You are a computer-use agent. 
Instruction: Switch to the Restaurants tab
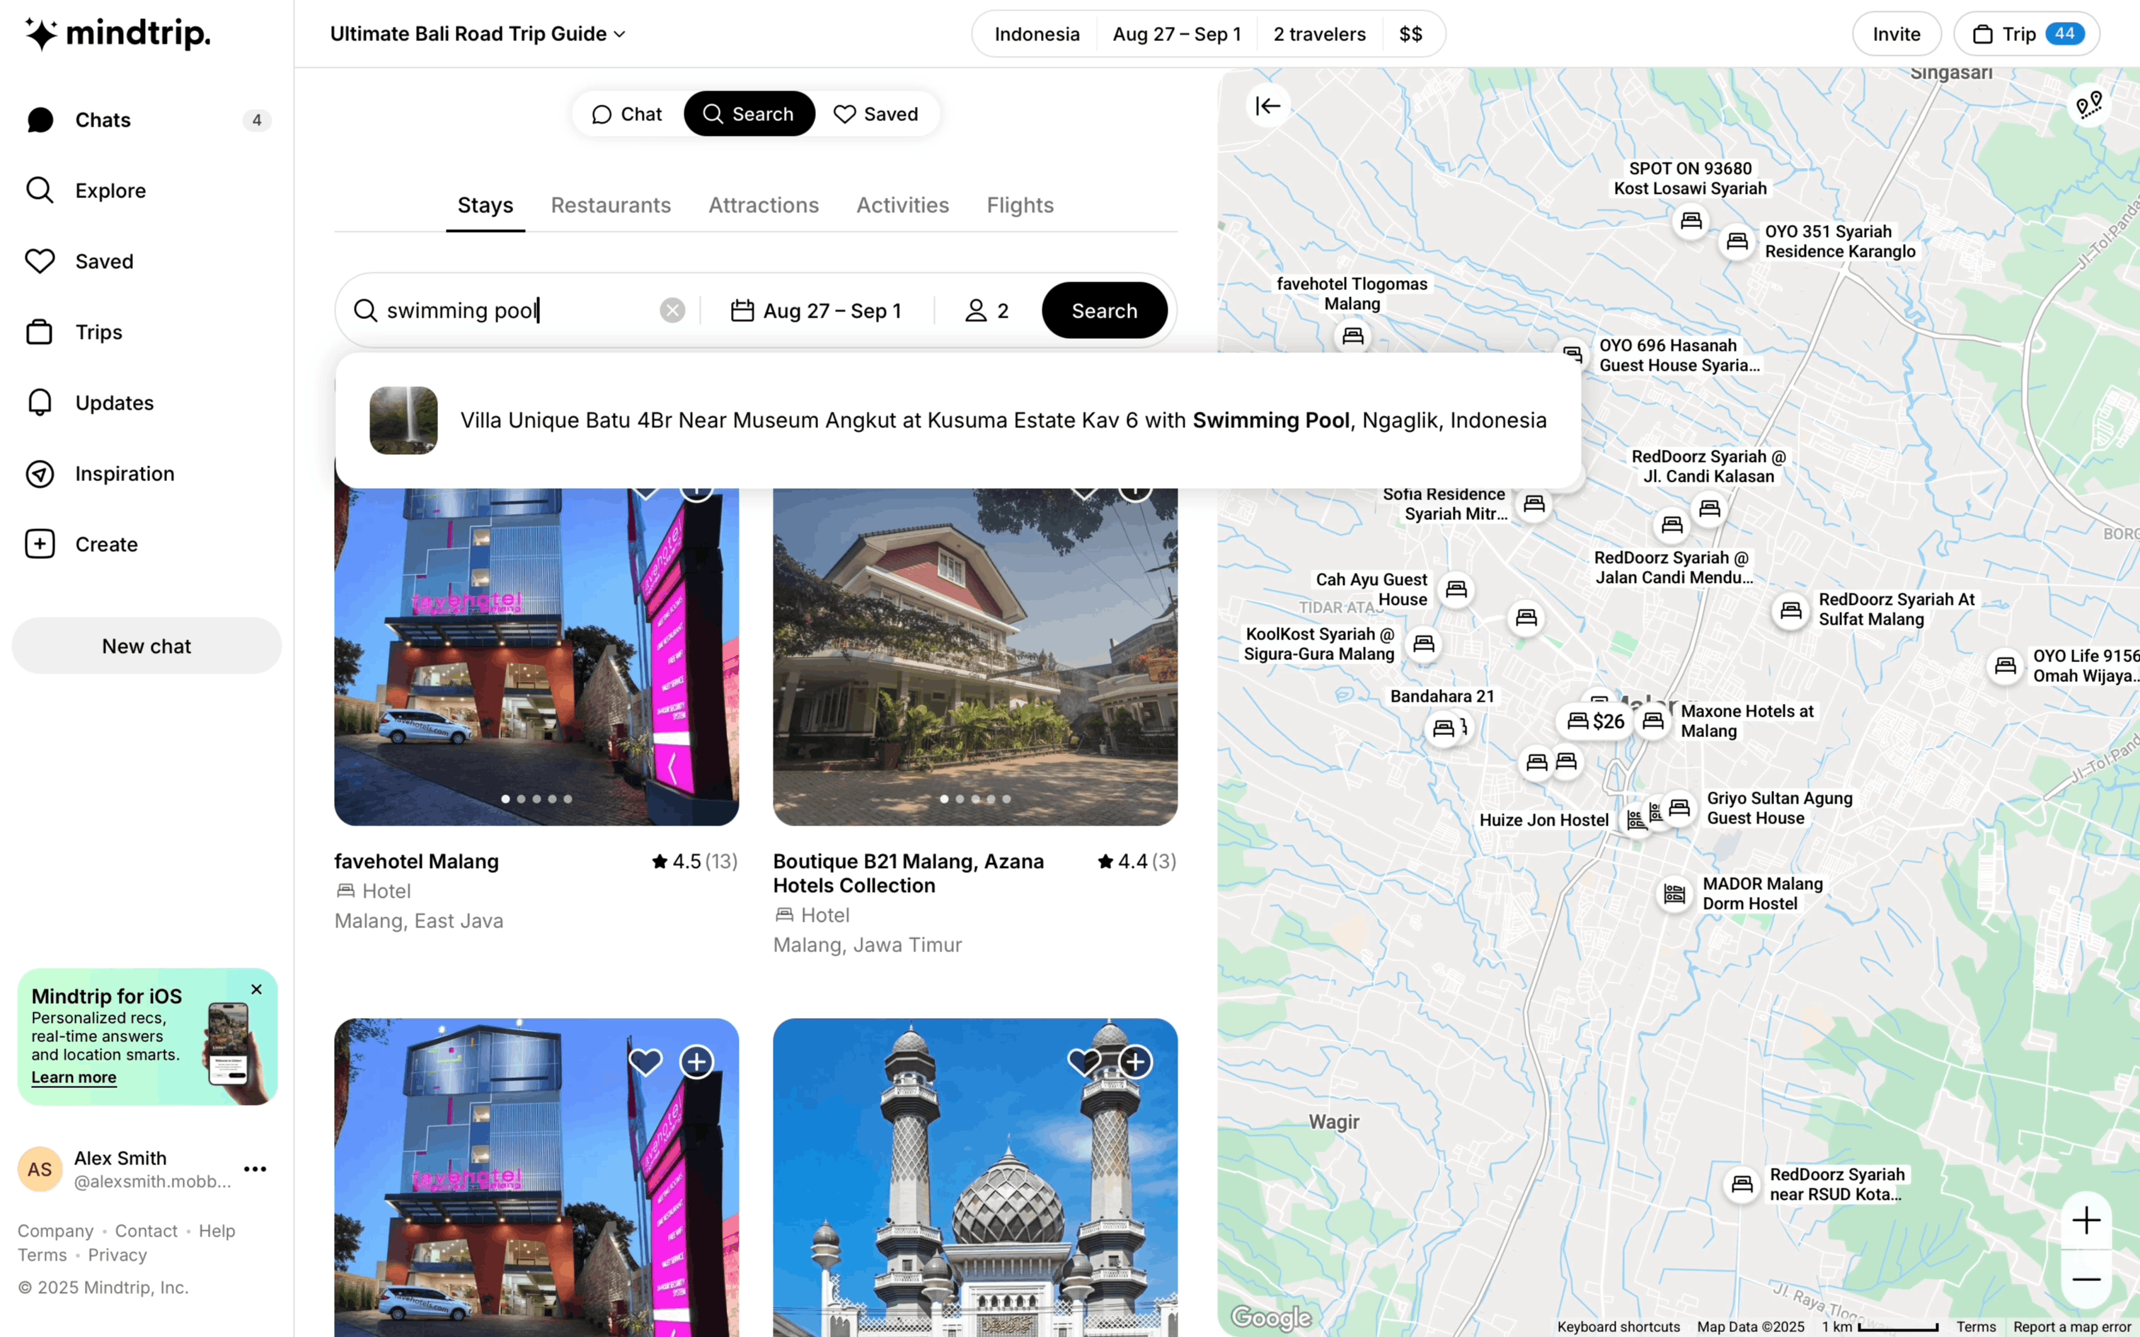click(x=610, y=205)
